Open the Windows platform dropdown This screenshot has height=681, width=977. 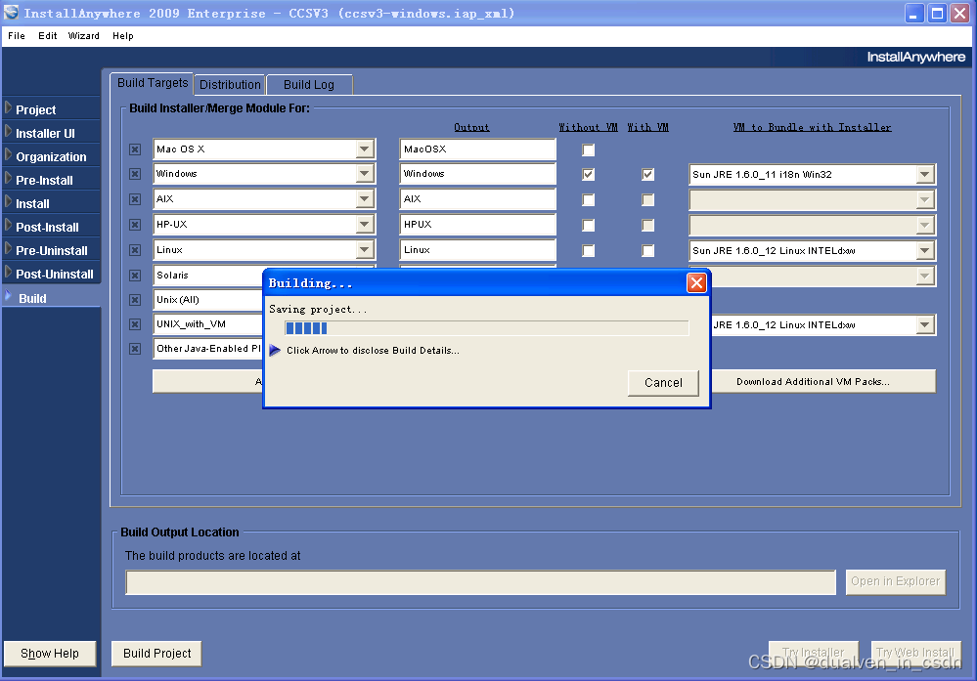363,174
